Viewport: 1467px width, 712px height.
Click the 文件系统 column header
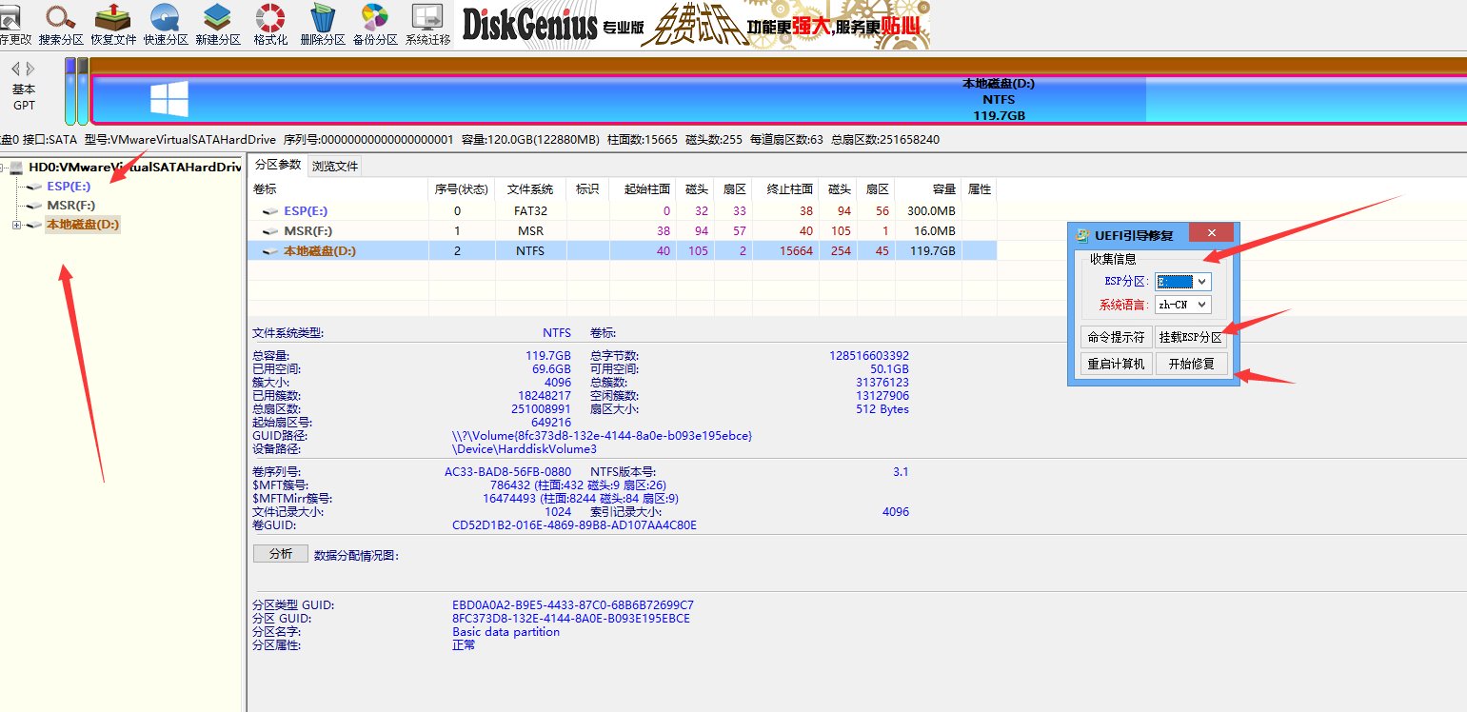(530, 189)
